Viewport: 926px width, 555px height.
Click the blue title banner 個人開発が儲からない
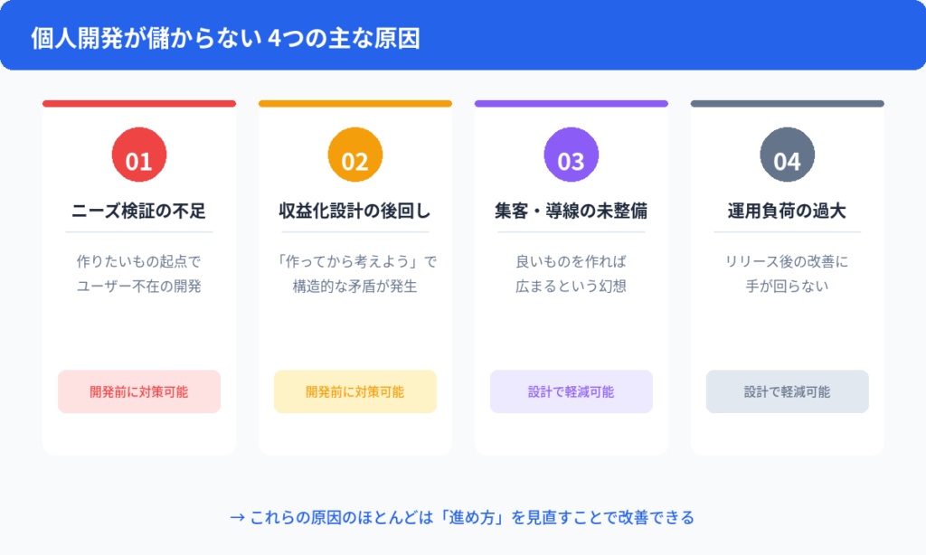coord(225,40)
